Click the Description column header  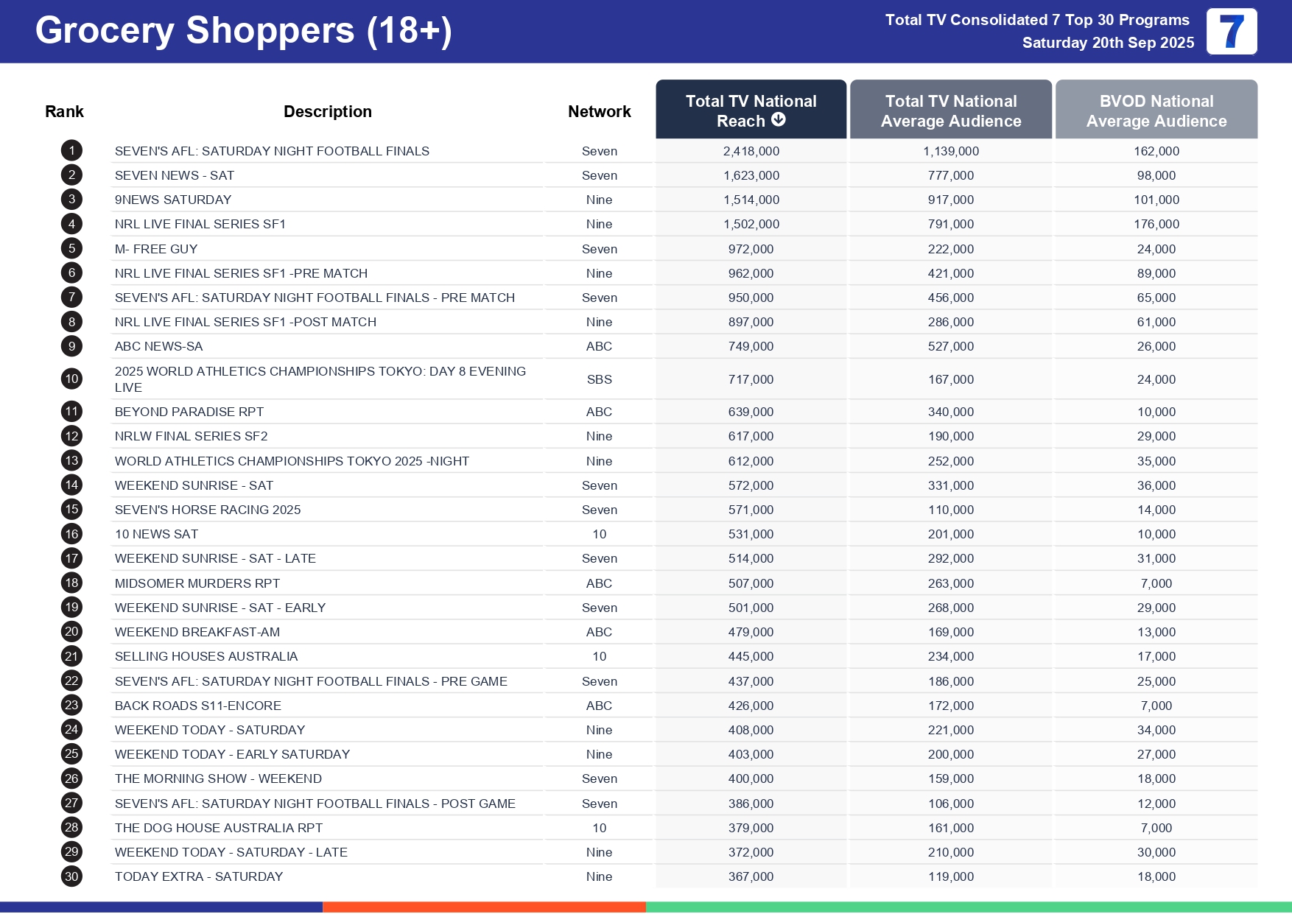(327, 111)
